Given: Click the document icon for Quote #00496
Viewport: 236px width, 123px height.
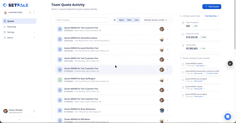Looking at the screenshot, I should click(x=60, y=110).
